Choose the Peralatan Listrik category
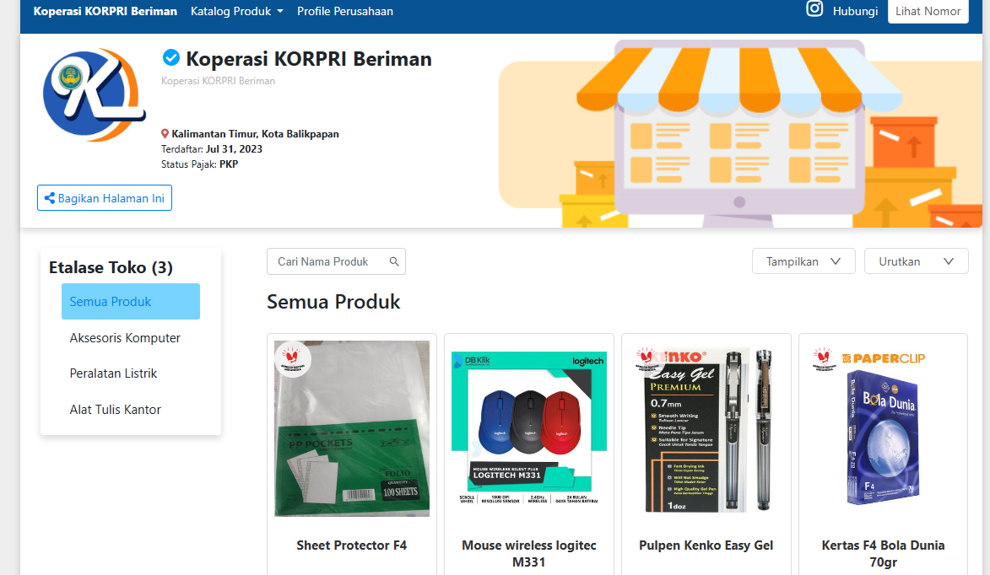990x575 pixels. pos(113,373)
